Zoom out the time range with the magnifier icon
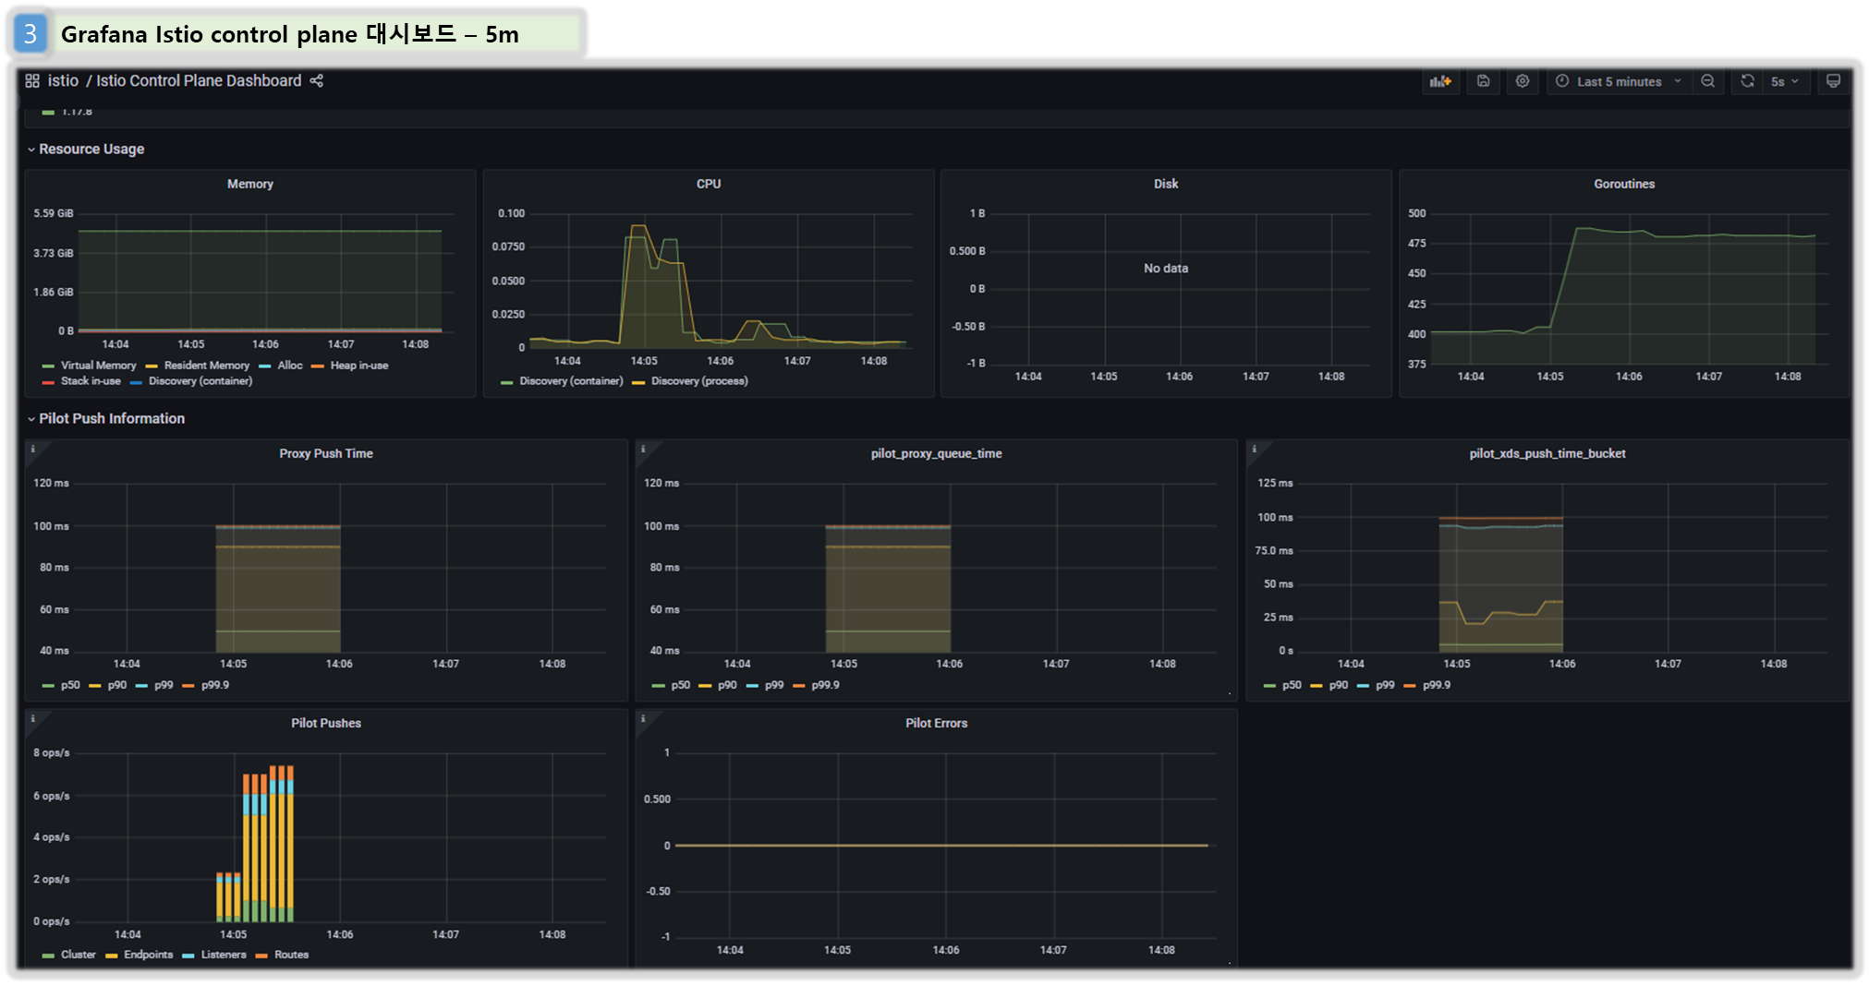This screenshot has height=985, width=1869. pyautogui.click(x=1708, y=81)
